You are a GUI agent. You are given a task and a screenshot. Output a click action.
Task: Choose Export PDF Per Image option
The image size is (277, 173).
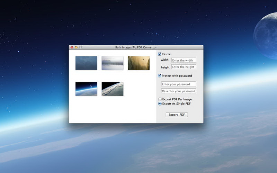tap(160, 99)
